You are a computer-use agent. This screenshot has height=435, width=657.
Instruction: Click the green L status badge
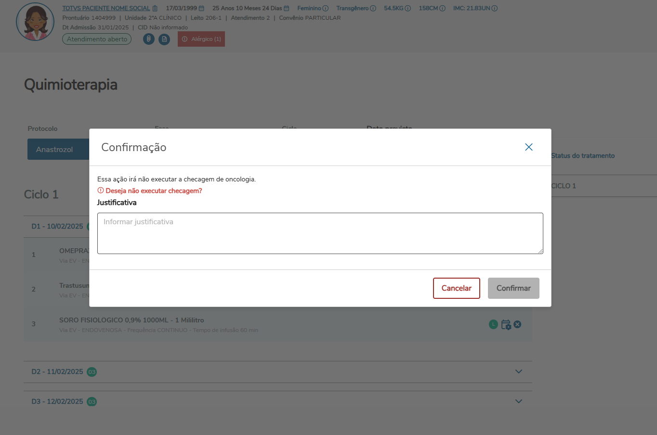(x=493, y=324)
